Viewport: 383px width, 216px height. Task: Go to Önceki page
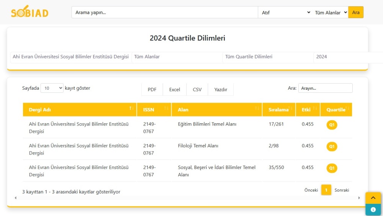311,190
